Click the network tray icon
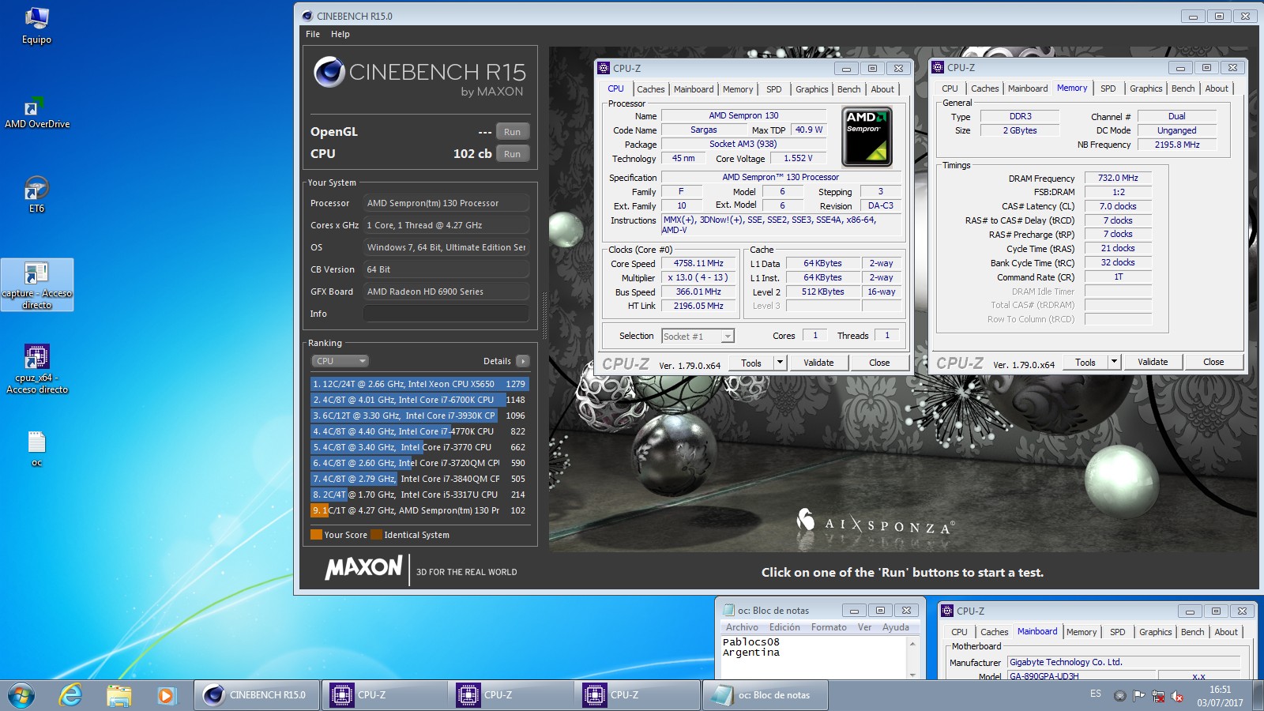Viewport: 1264px width, 711px height. (x=1158, y=696)
